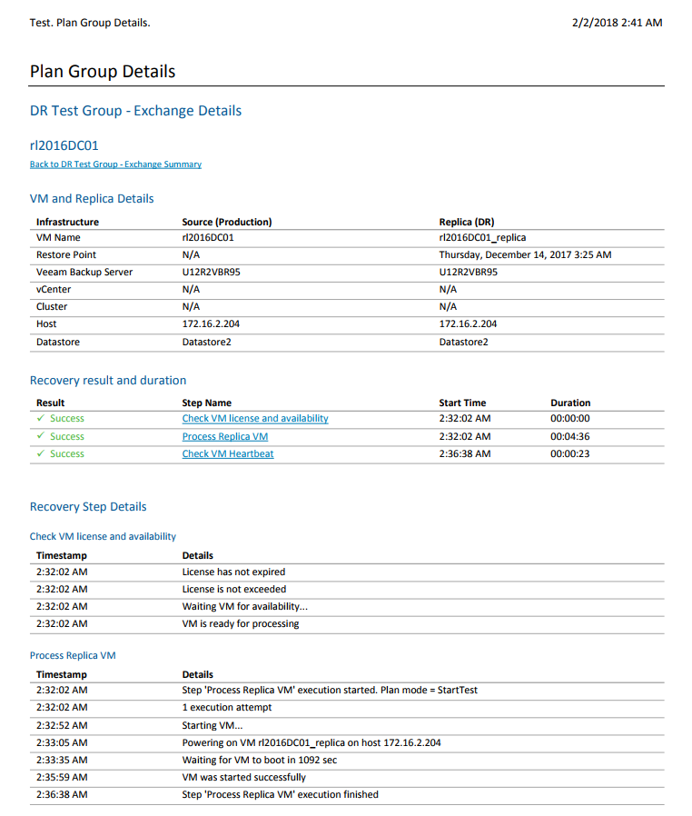Select source host 172.16.2.204 cell
692x816 pixels.
point(211,323)
